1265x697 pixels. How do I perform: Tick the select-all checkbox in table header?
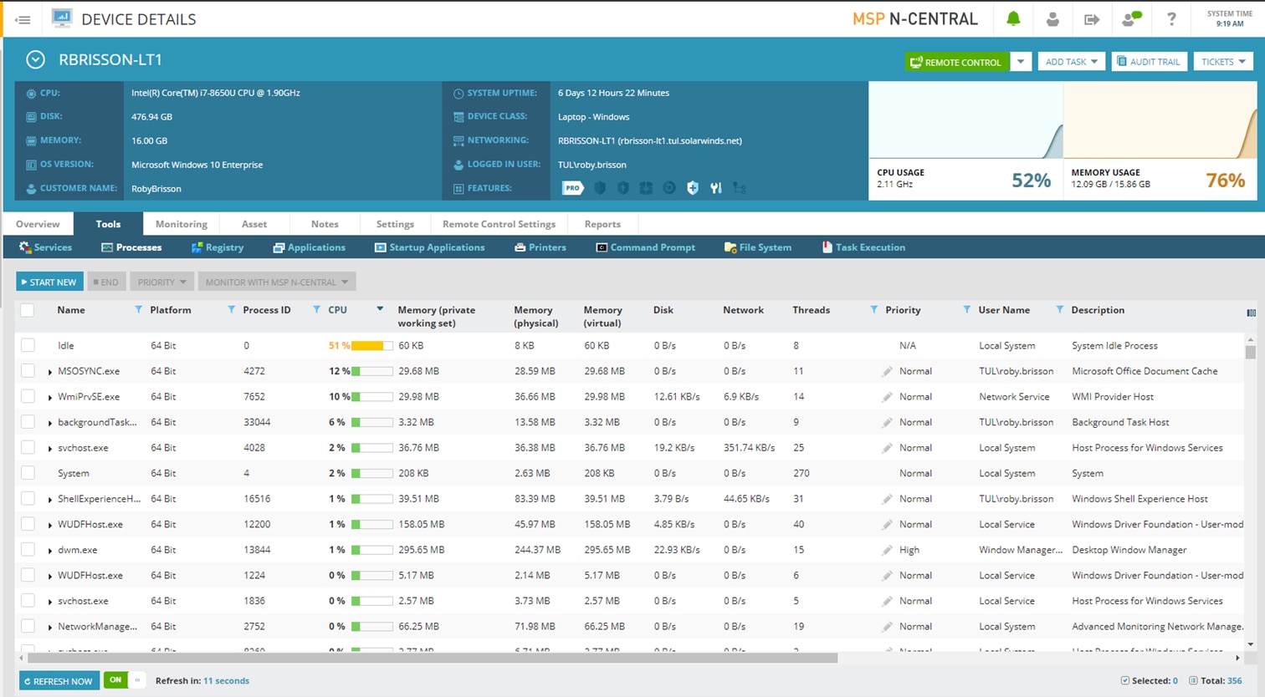[28, 310]
